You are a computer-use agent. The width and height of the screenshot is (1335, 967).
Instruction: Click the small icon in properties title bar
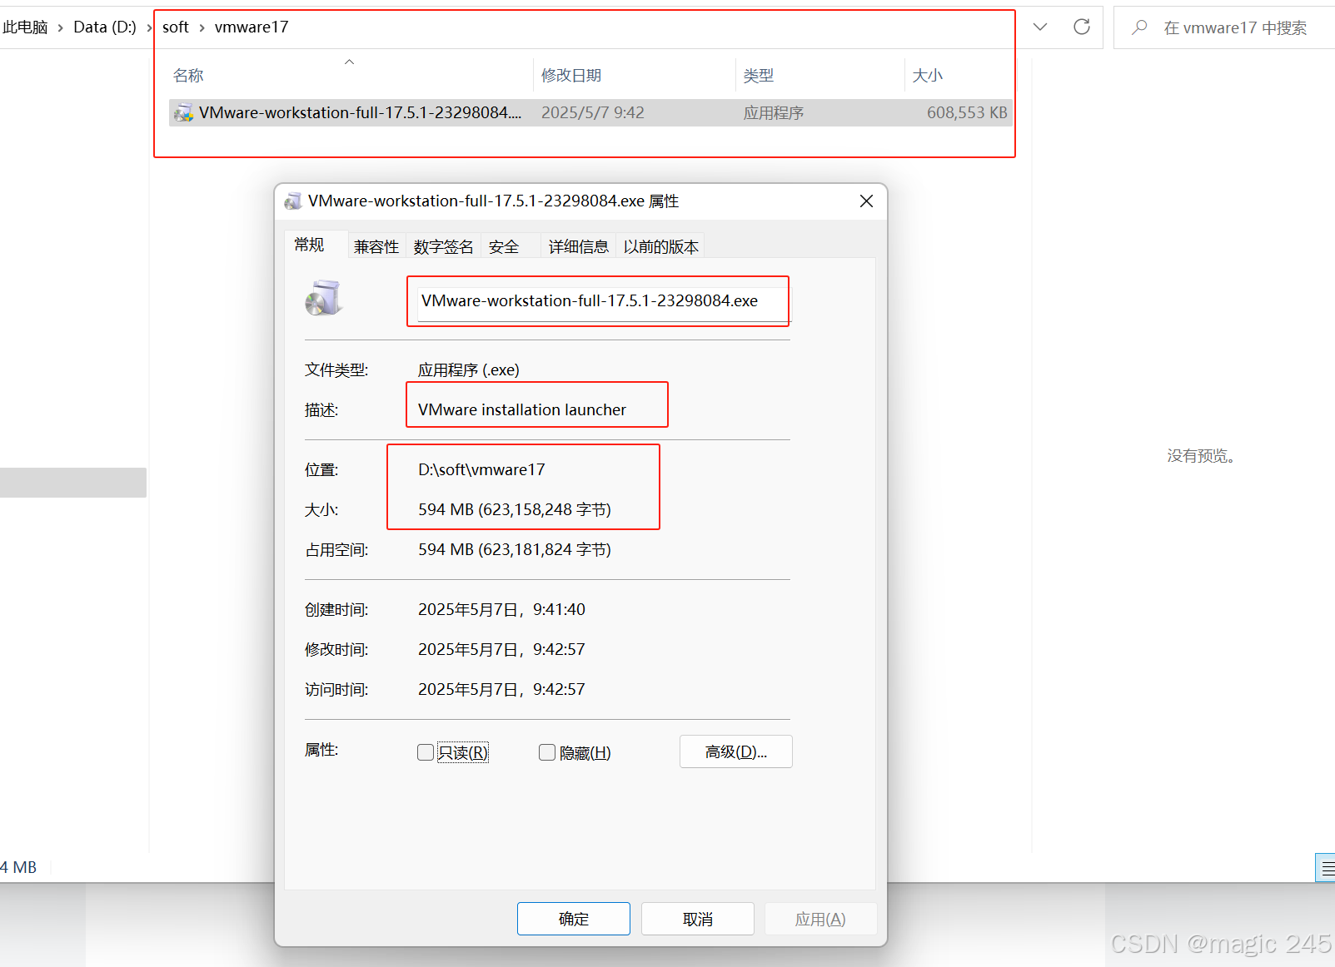[x=293, y=201]
